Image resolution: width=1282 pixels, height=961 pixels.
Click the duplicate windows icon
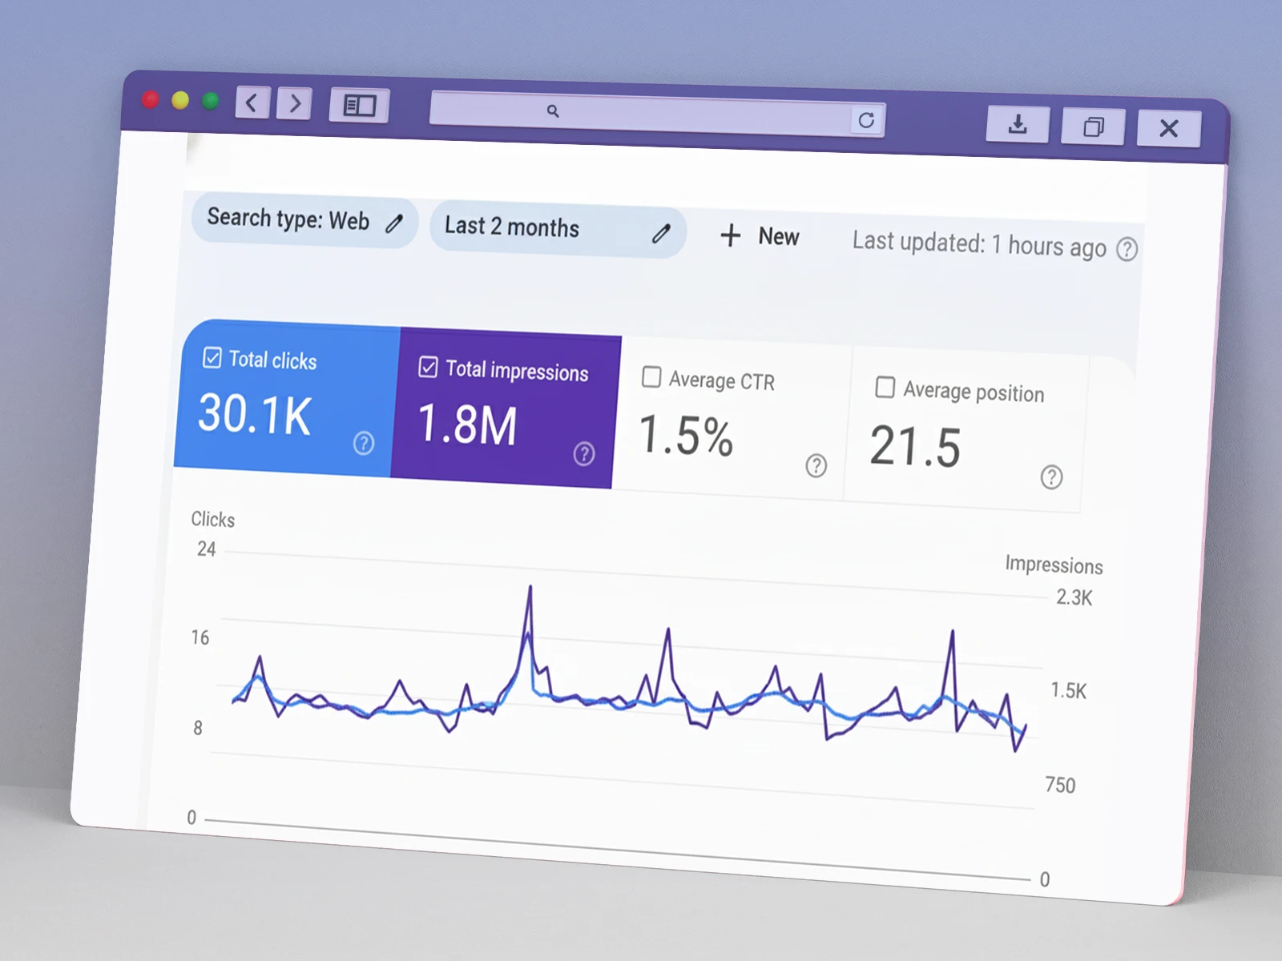(1093, 127)
